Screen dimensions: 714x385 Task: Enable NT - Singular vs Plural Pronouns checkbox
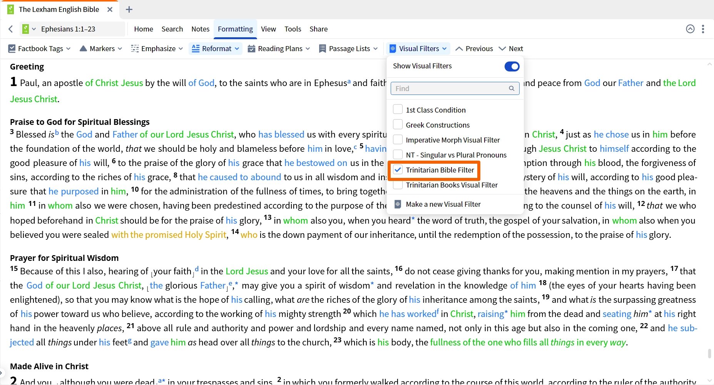tap(398, 154)
